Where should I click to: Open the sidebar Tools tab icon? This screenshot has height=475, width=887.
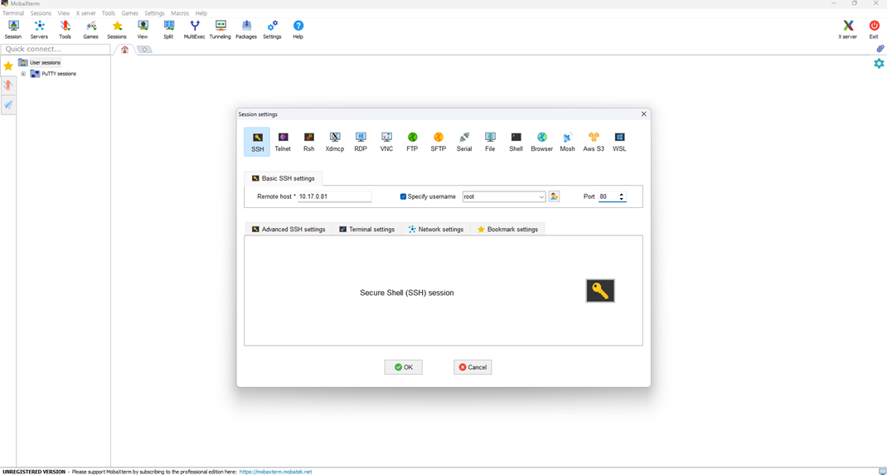[x=8, y=85]
